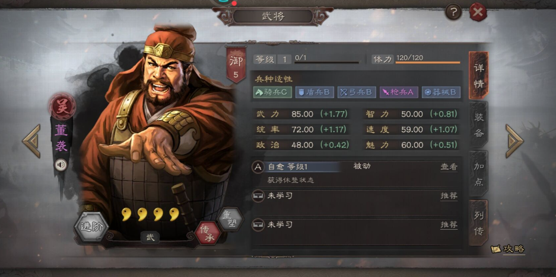Click the 体力 stamina progress bar
The height and width of the screenshot is (277, 556).
pos(428,63)
